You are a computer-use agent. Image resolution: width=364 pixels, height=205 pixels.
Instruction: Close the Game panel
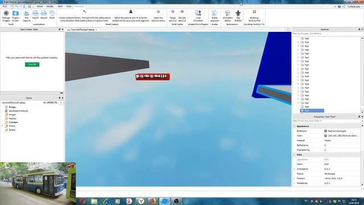(63, 98)
